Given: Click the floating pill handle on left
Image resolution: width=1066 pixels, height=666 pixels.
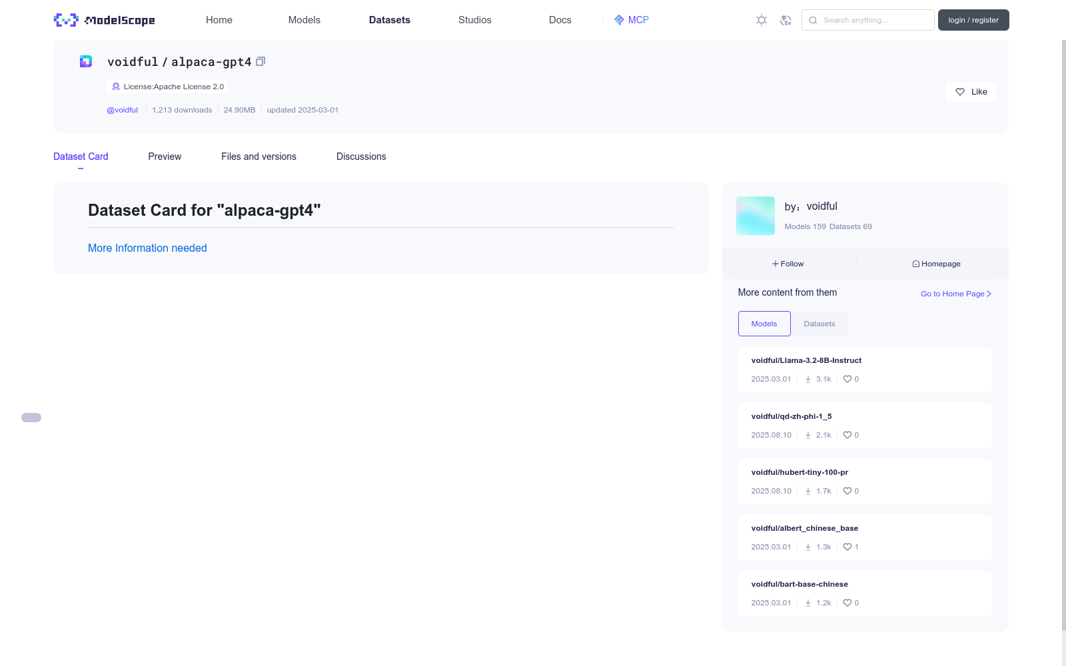Looking at the screenshot, I should coord(31,418).
